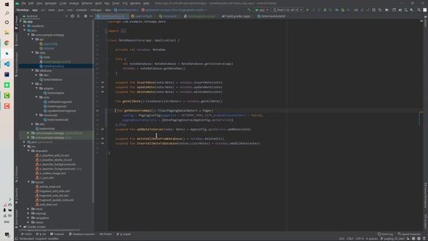This screenshot has width=428, height=241.
Task: Open the File menu
Action: coord(23,3)
